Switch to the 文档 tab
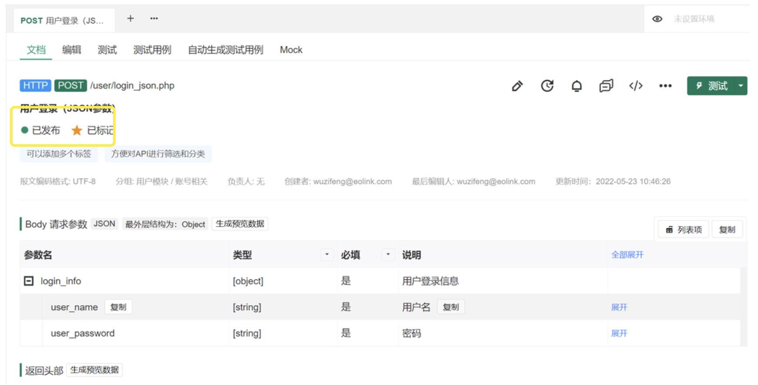This screenshot has height=385, width=758. click(36, 50)
